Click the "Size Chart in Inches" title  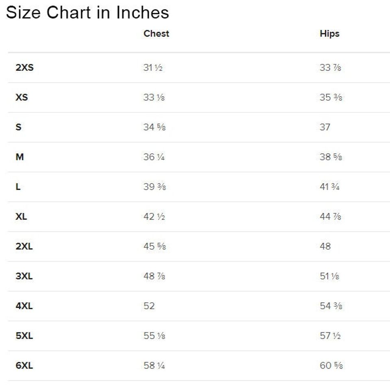[87, 13]
